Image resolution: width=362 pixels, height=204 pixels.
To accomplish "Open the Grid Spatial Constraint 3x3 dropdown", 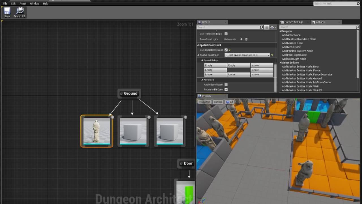I will 247,55.
